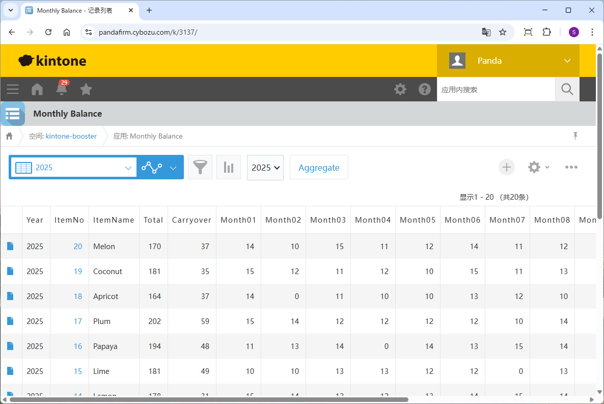Open the year 2025 select box
604x404 pixels.
[265, 168]
